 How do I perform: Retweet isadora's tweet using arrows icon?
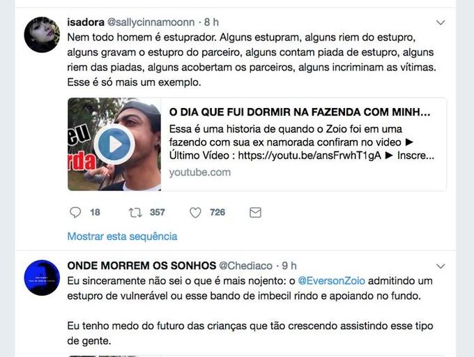tap(135, 213)
